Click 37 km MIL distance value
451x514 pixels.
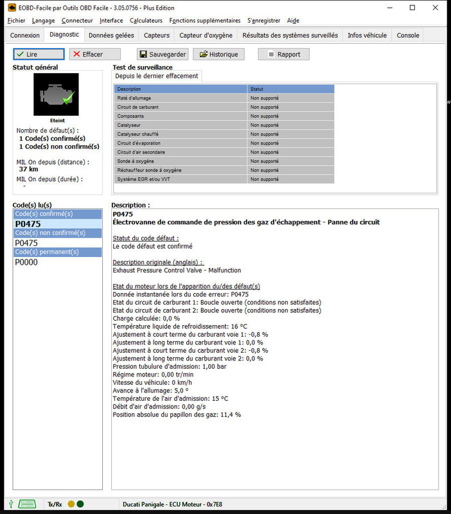pyautogui.click(x=28, y=169)
